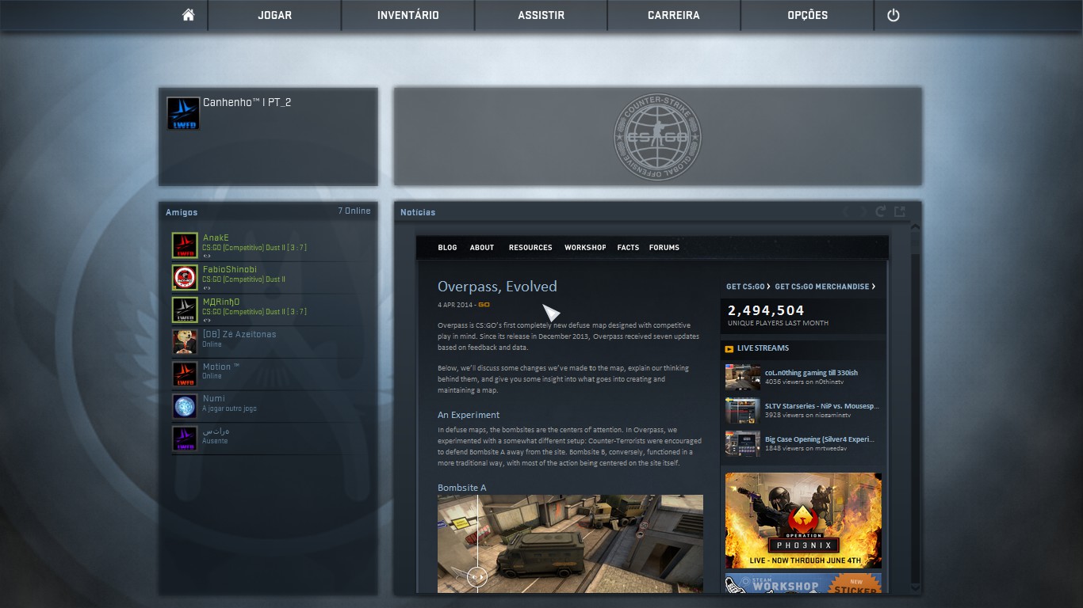
Task: Open the coL.n0thing gaming stream thumbnail
Action: tap(743, 378)
